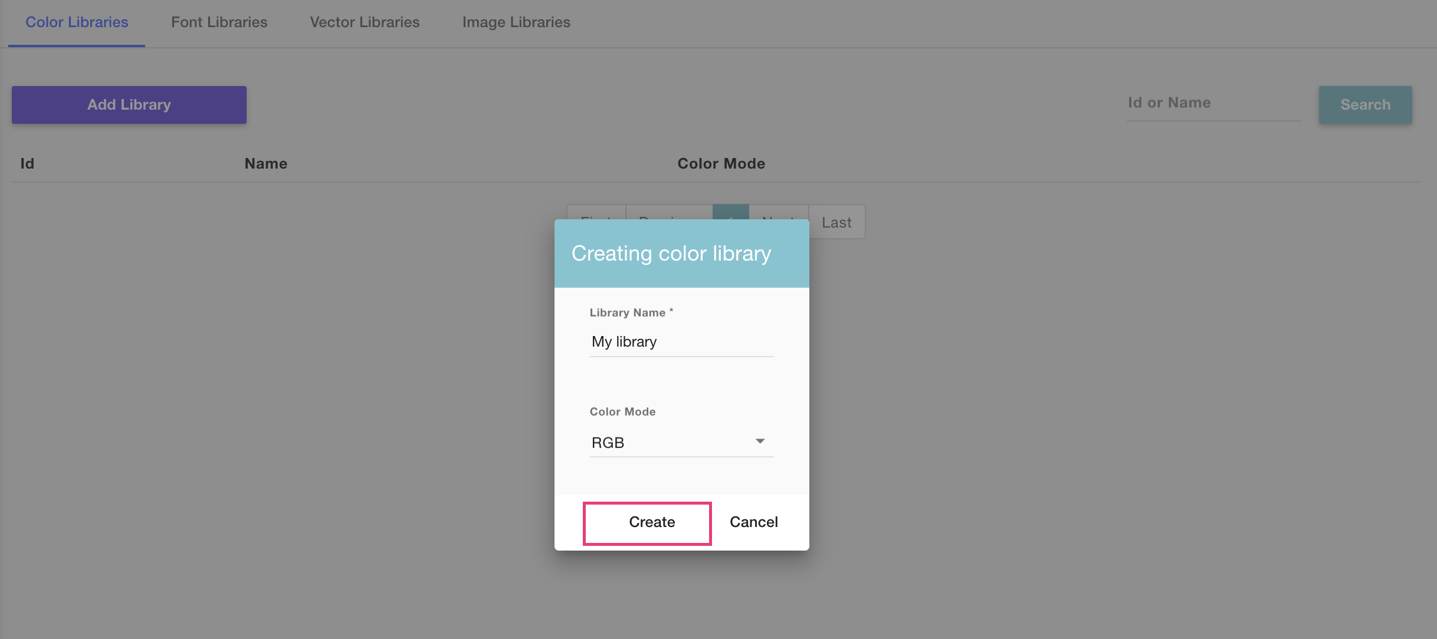
Task: Sort the table by the Id column
Action: click(x=27, y=163)
